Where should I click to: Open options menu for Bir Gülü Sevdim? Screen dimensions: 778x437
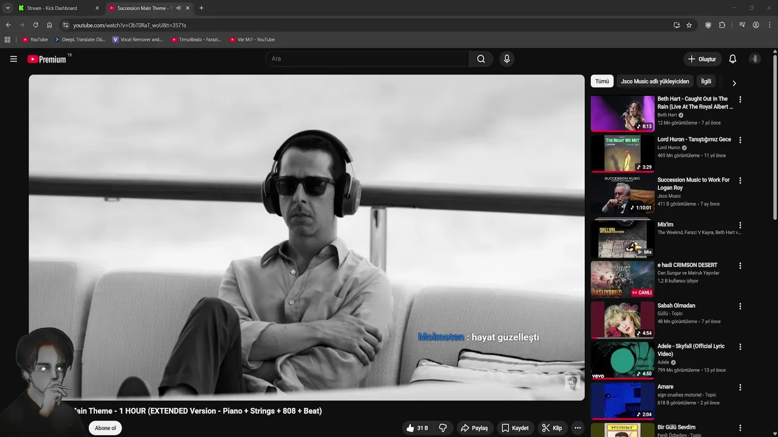click(740, 428)
